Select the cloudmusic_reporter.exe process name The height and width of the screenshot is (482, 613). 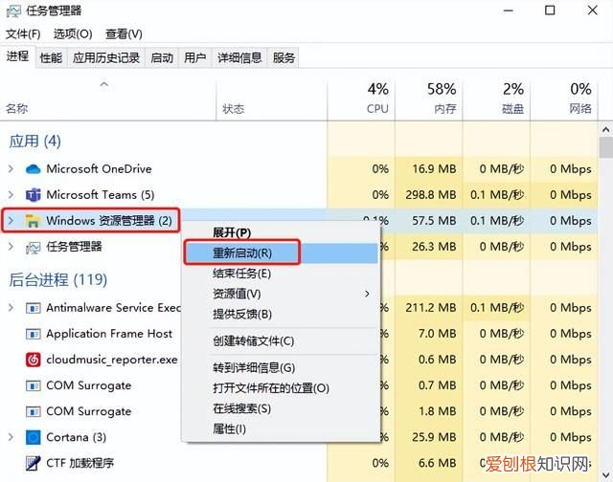[112, 360]
